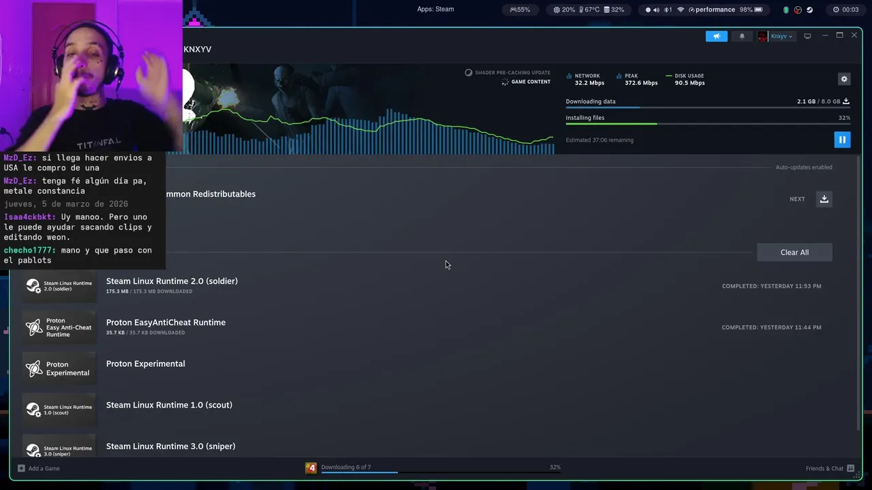Open the Bluetooth tray icon
This screenshot has height=490, width=872.
668,10
